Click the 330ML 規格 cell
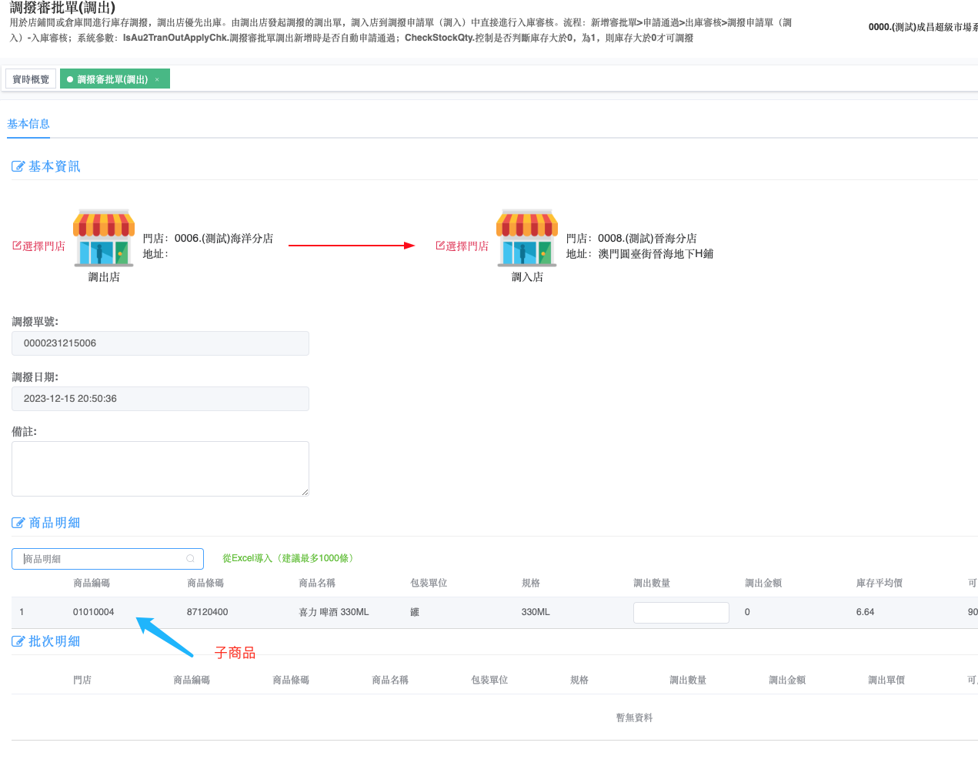The width and height of the screenshot is (978, 776). coord(536,612)
